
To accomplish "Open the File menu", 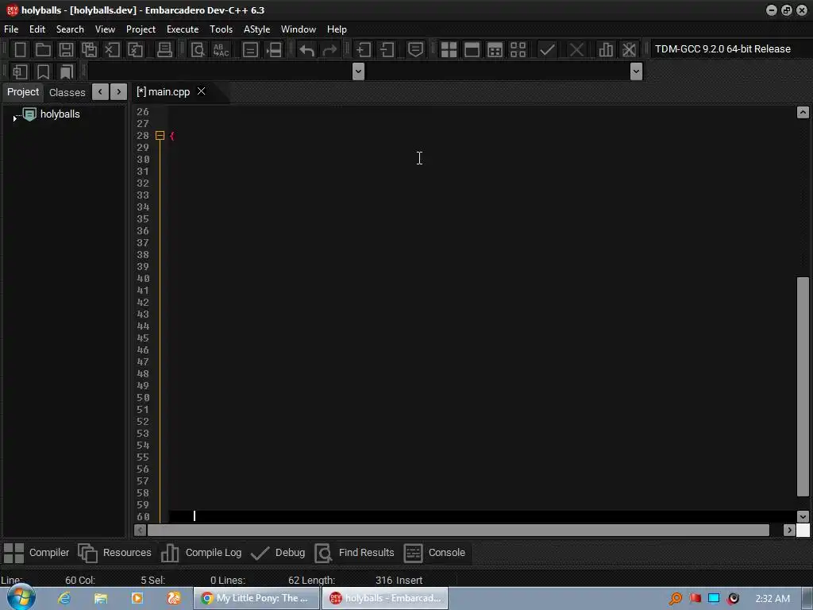I will (x=11, y=29).
